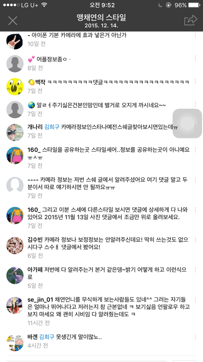Tap the AssistiveTouch floating button
The width and height of the screenshot is (203, 362).
pos(187,123)
